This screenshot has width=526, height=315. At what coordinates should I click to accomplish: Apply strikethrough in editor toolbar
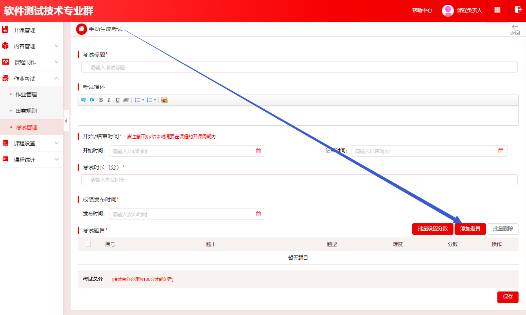pos(126,100)
